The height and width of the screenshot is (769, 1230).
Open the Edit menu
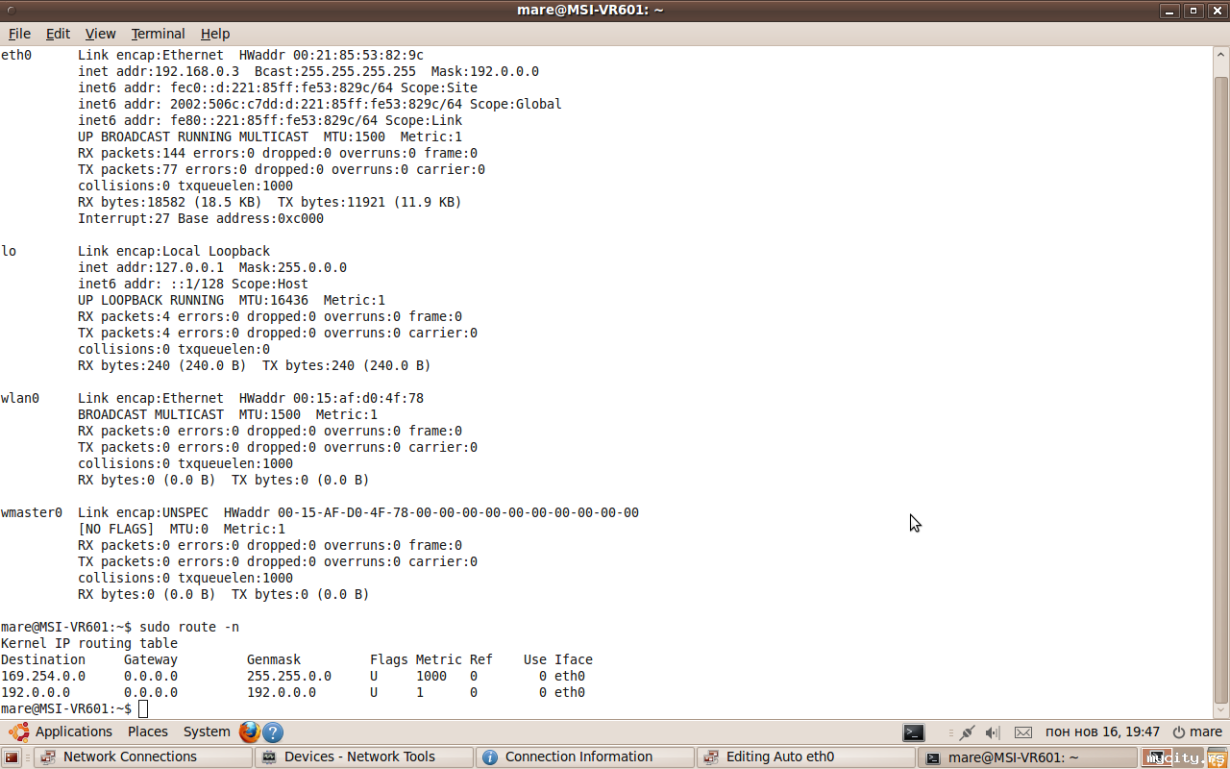[x=58, y=34]
